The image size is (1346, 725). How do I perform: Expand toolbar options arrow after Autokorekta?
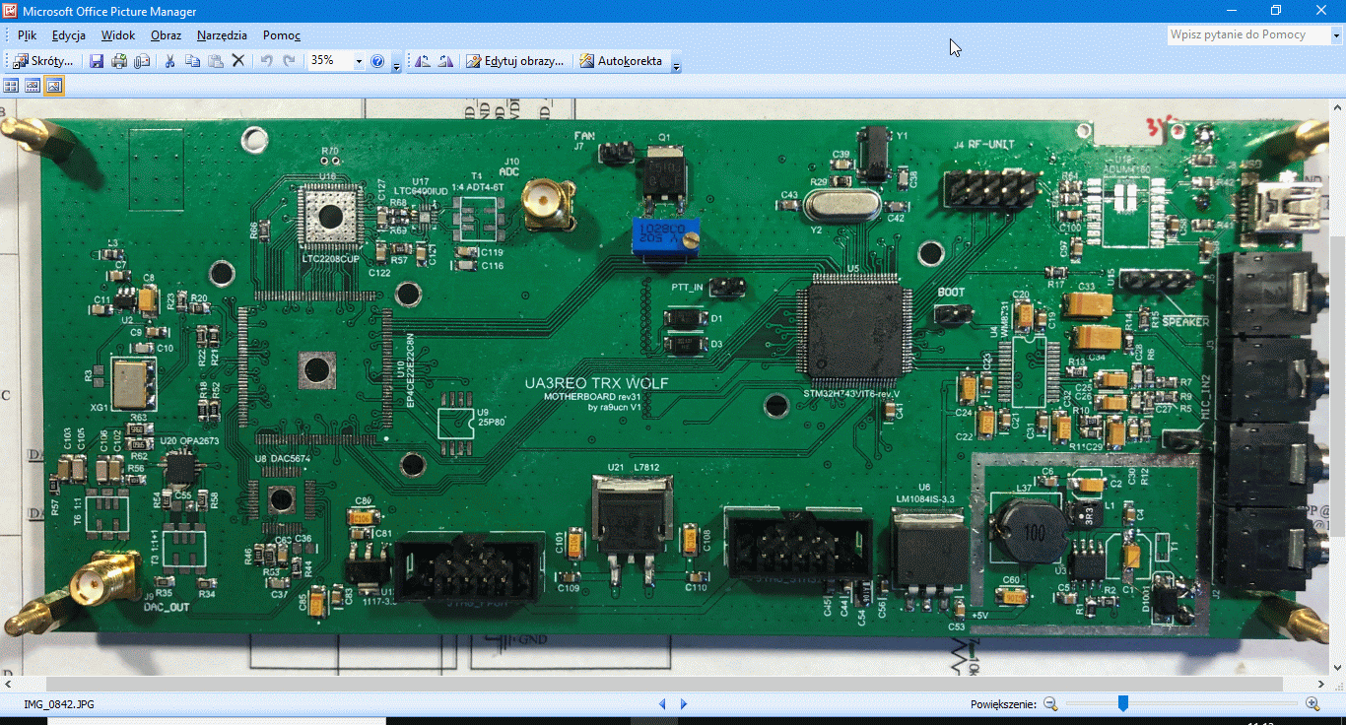pos(676,63)
